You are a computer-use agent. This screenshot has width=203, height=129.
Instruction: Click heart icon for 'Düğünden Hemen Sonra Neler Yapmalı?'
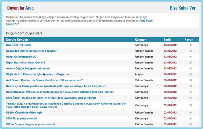tap(191, 51)
